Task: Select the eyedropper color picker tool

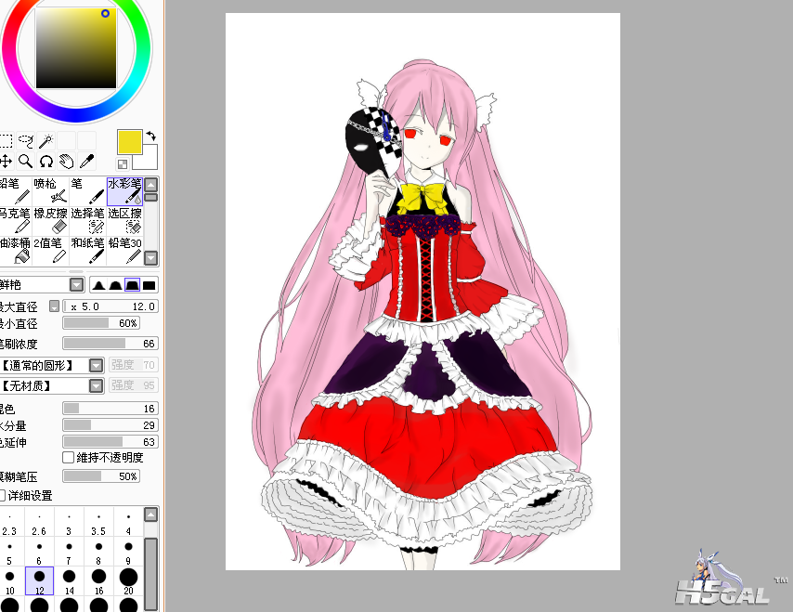Action: tap(86, 162)
